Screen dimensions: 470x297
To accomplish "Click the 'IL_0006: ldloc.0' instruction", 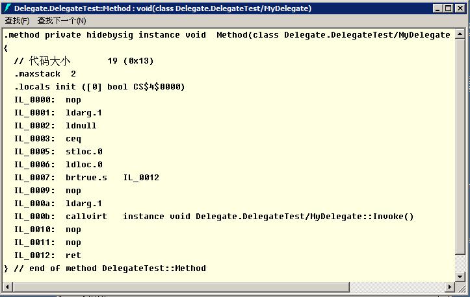I will pos(58,165).
